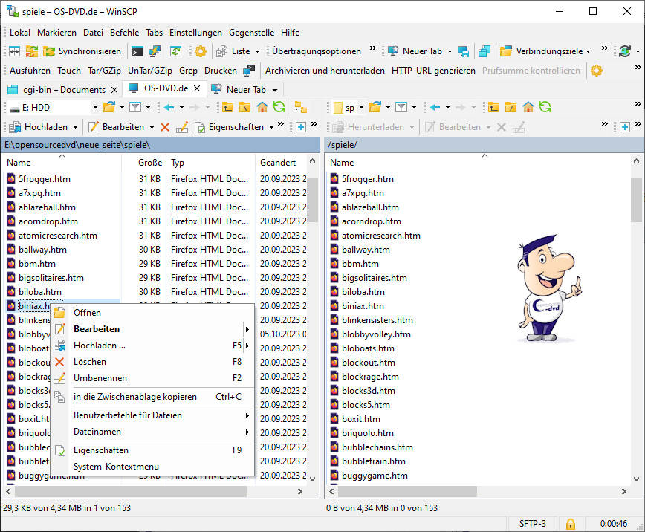Expand the Liste view dropdown

click(257, 51)
